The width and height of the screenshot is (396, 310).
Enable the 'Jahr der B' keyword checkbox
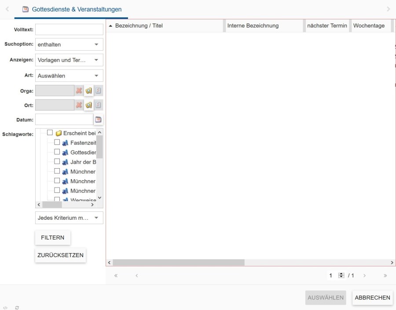(x=57, y=162)
